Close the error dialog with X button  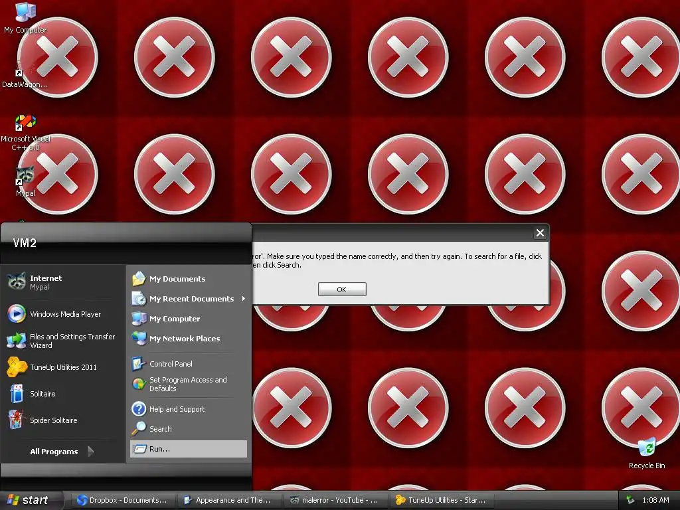coord(540,233)
